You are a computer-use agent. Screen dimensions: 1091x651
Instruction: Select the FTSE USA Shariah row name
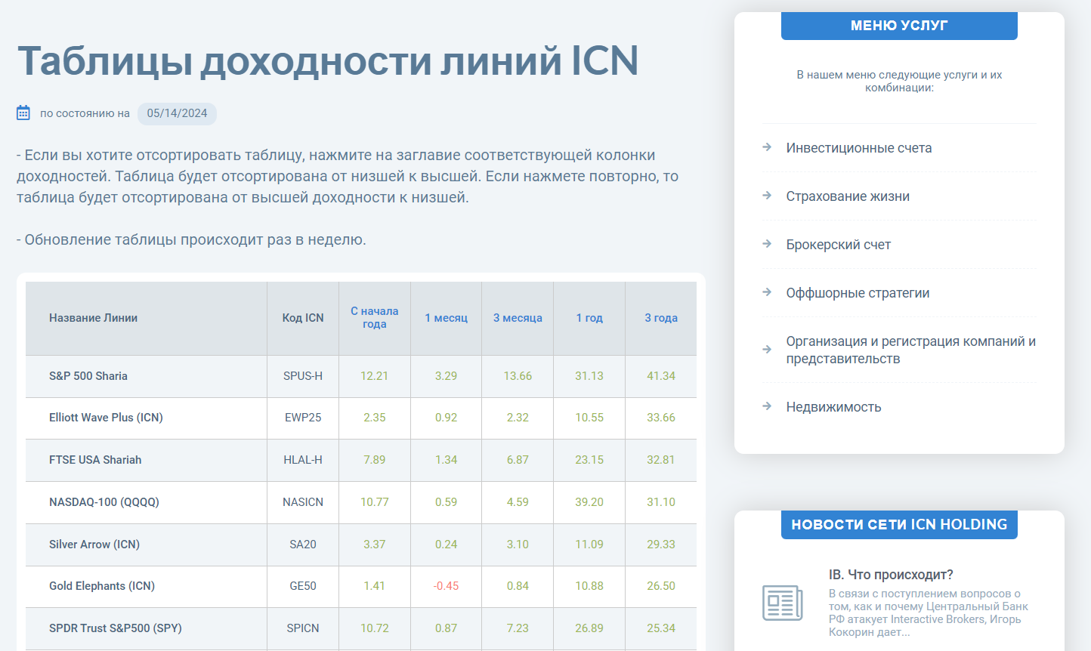(x=95, y=460)
